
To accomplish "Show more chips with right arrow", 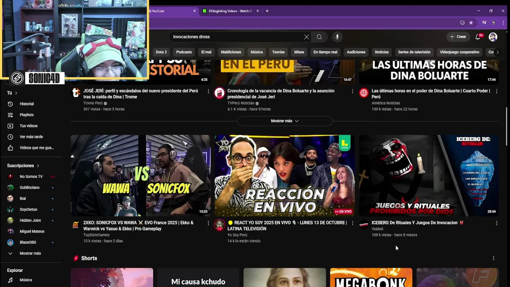I will (497, 52).
